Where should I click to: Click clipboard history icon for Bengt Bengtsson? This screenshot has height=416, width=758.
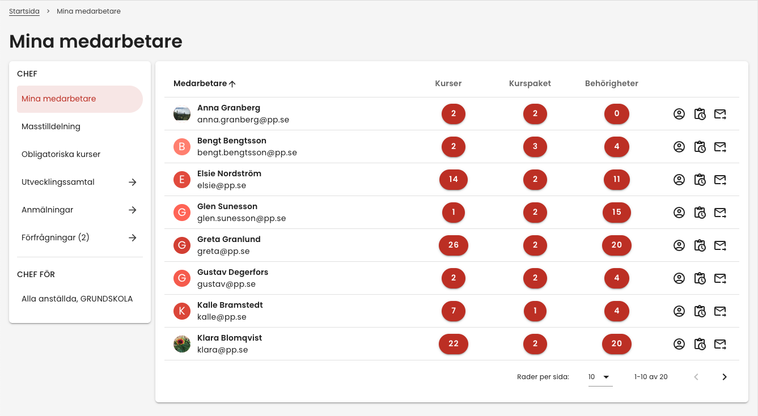[x=700, y=147]
